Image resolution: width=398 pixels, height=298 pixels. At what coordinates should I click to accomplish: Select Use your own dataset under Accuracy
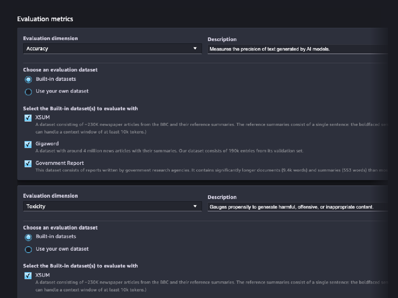tap(29, 92)
